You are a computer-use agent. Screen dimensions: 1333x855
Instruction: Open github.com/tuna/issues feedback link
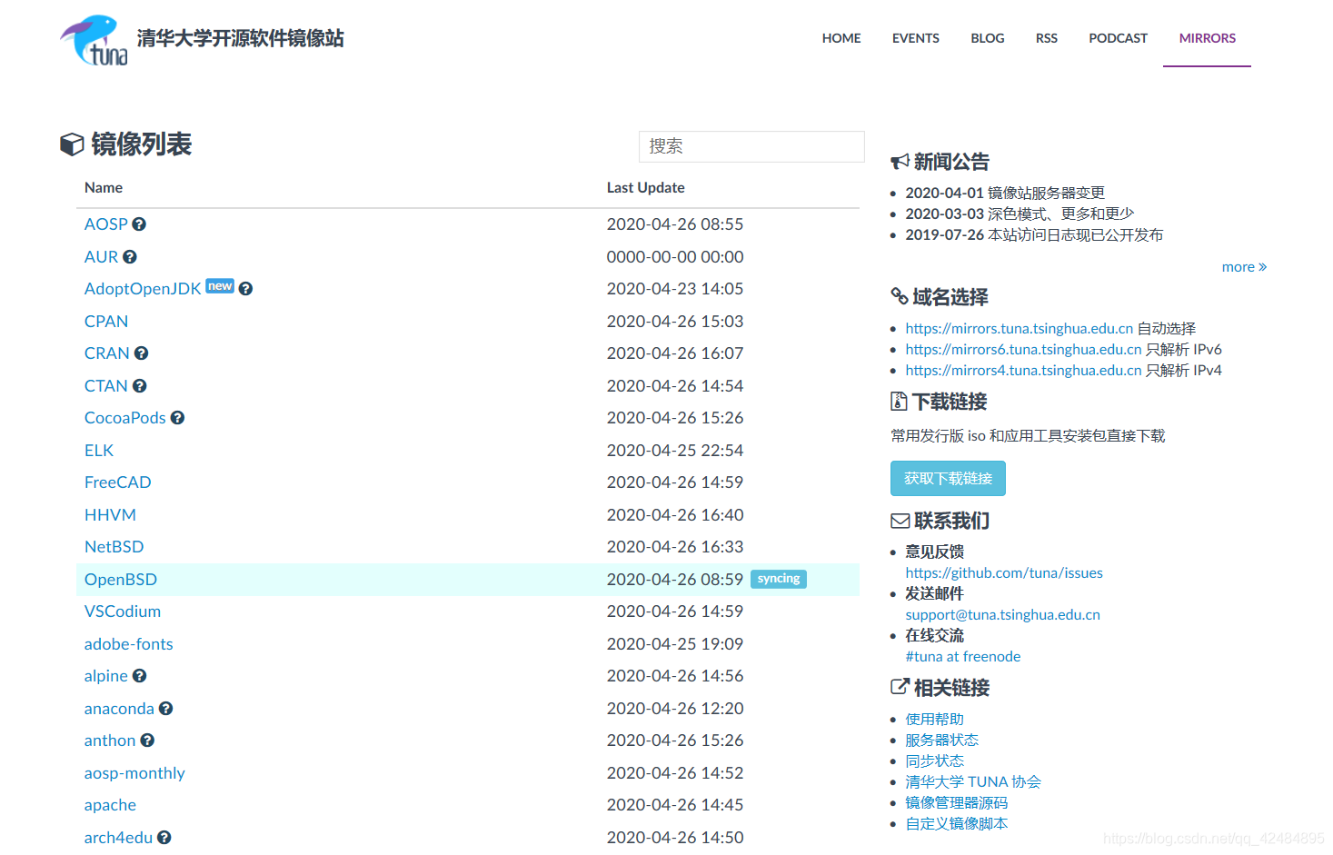coord(1004,573)
